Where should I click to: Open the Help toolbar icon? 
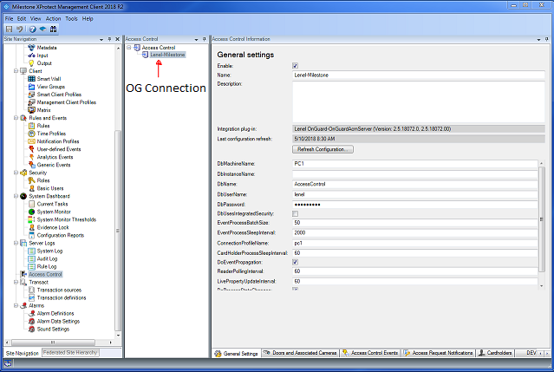[32, 29]
